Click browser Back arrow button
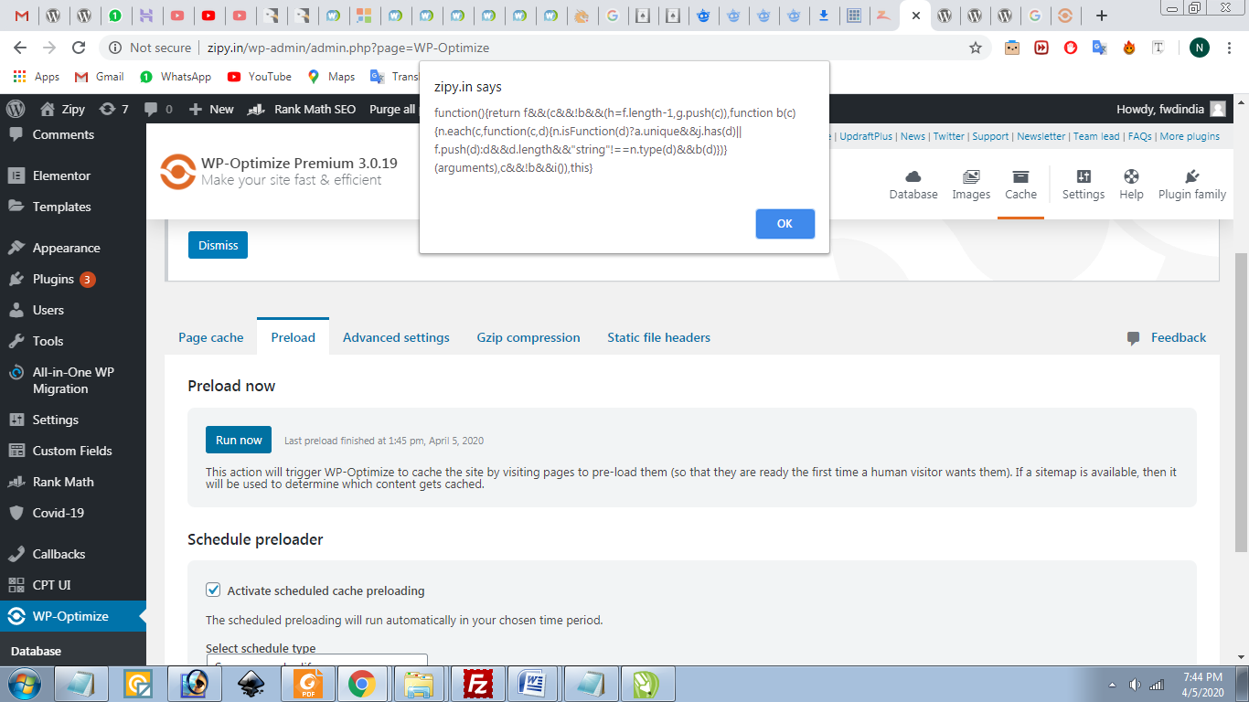The height and width of the screenshot is (702, 1249). (19, 48)
